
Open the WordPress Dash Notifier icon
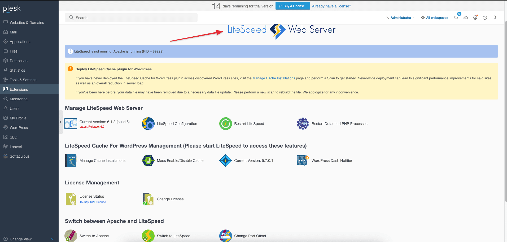click(303, 161)
